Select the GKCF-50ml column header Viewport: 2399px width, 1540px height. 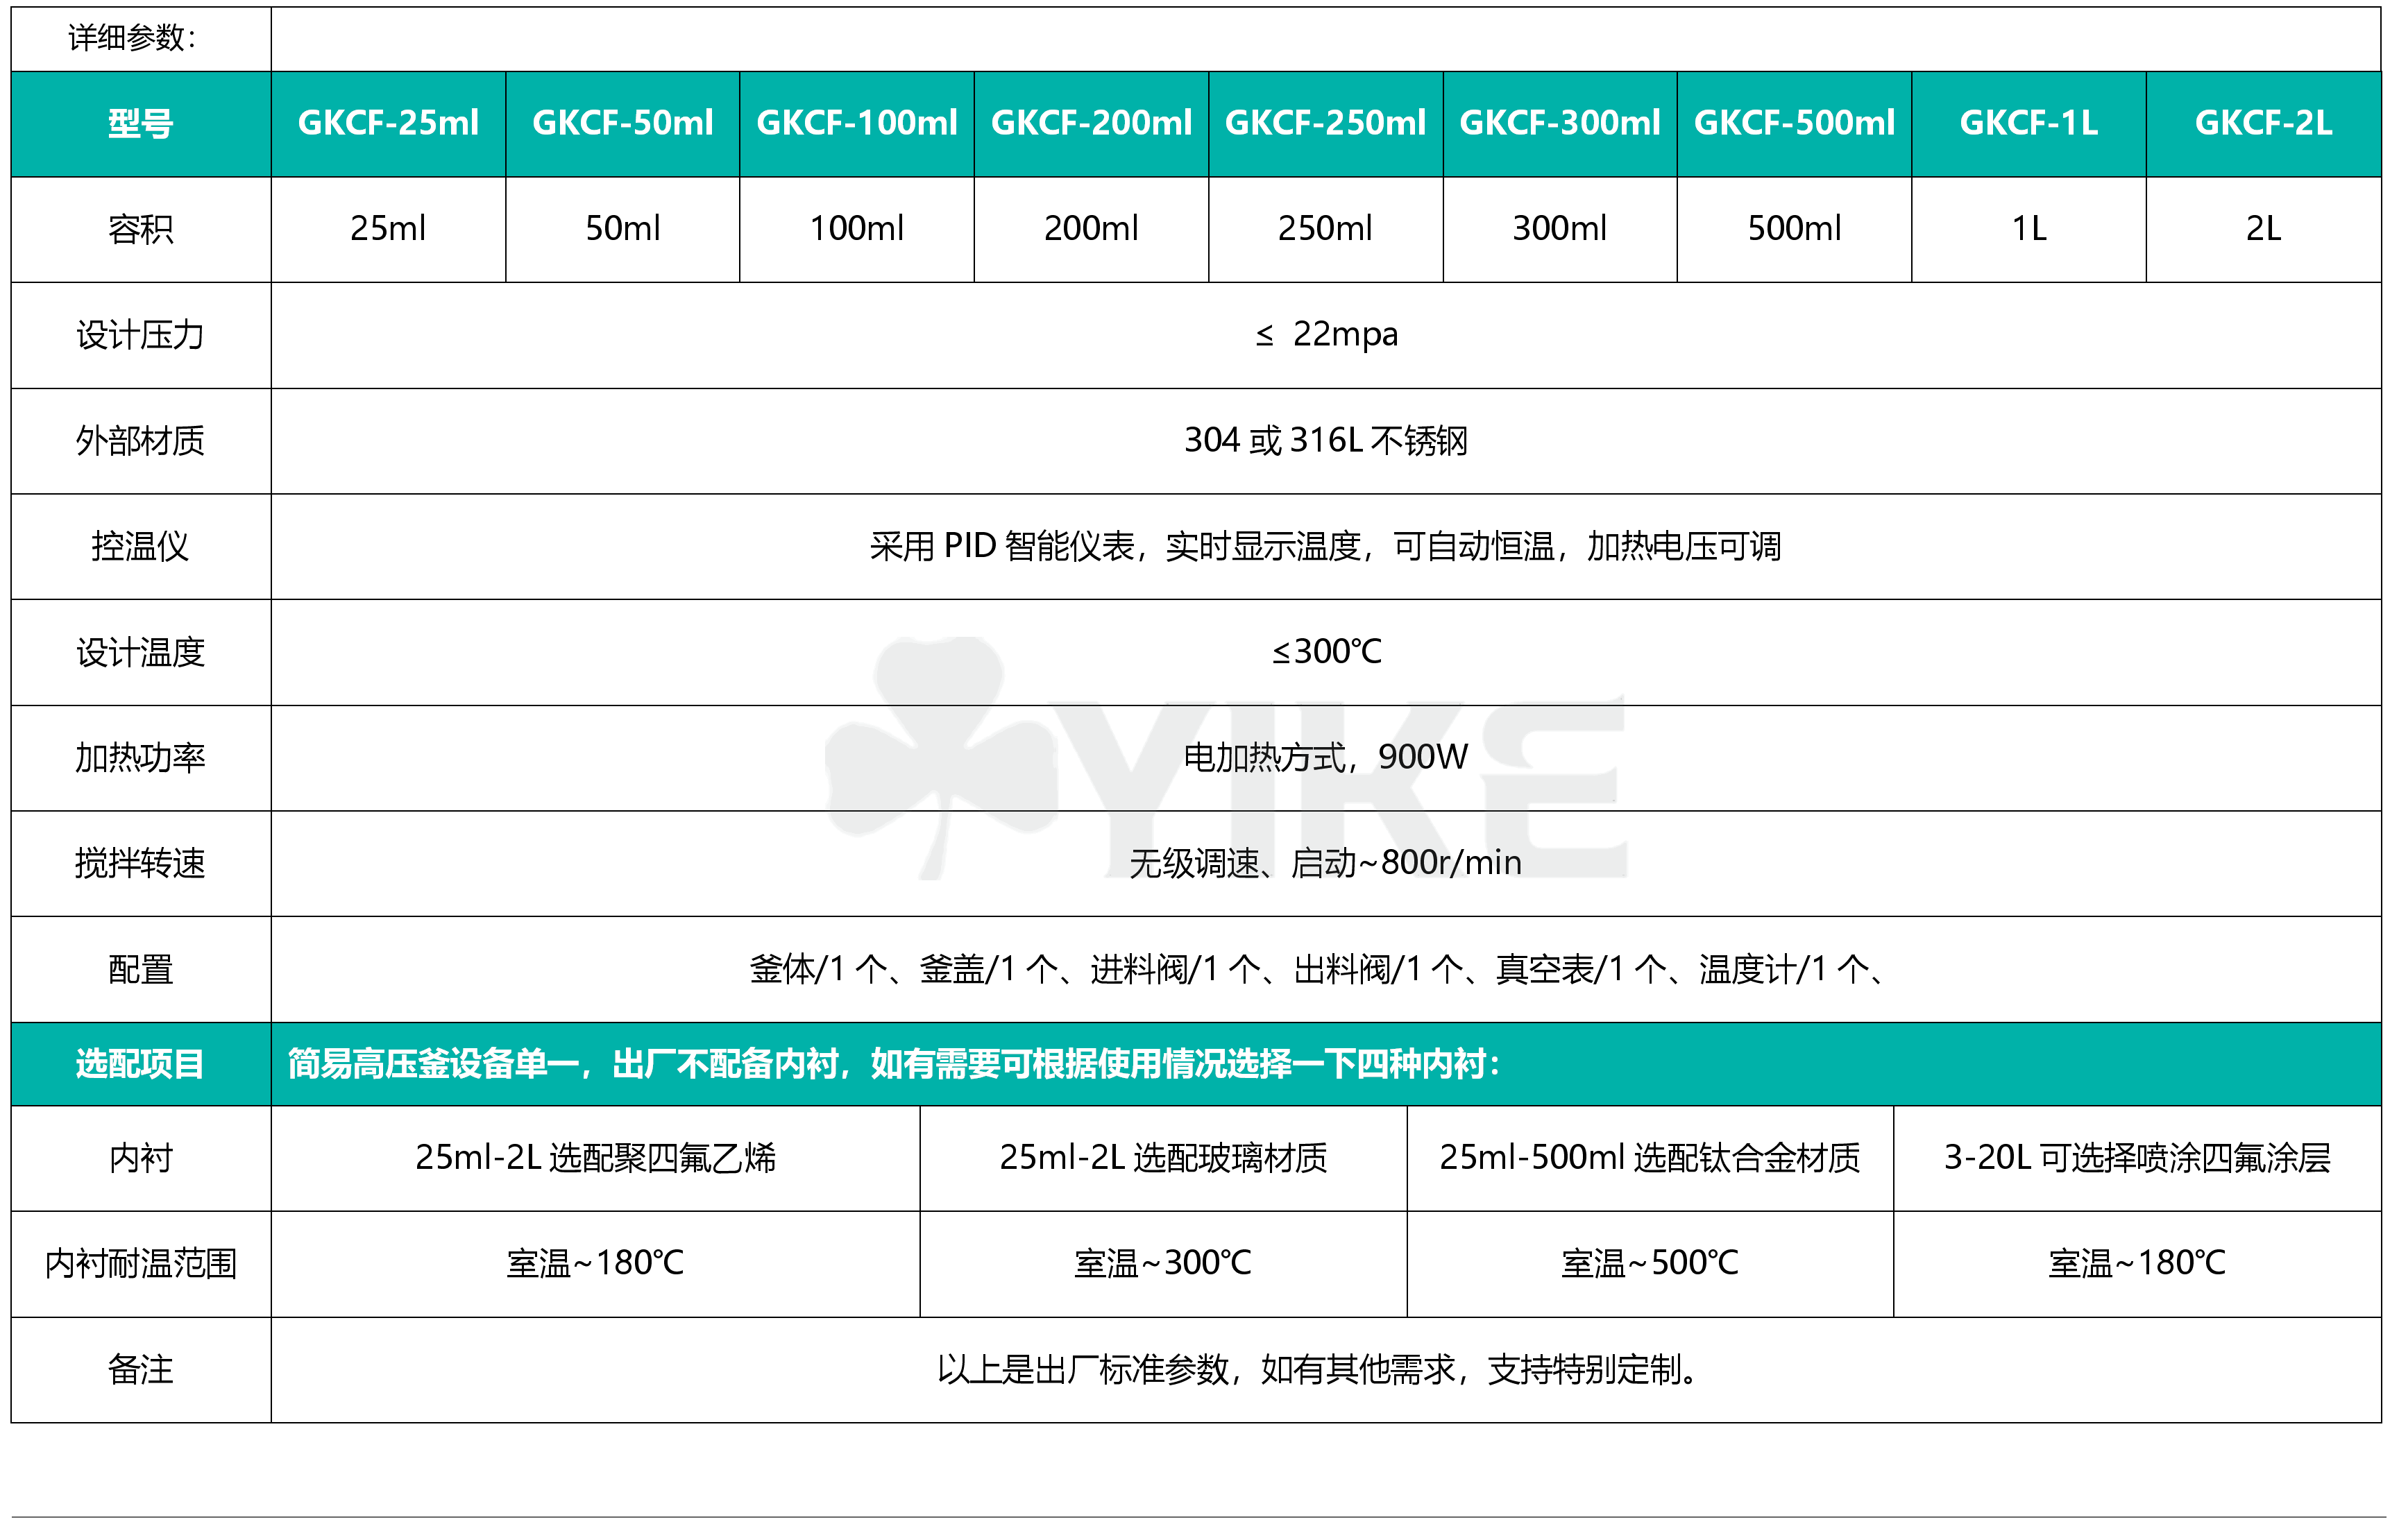click(x=622, y=123)
